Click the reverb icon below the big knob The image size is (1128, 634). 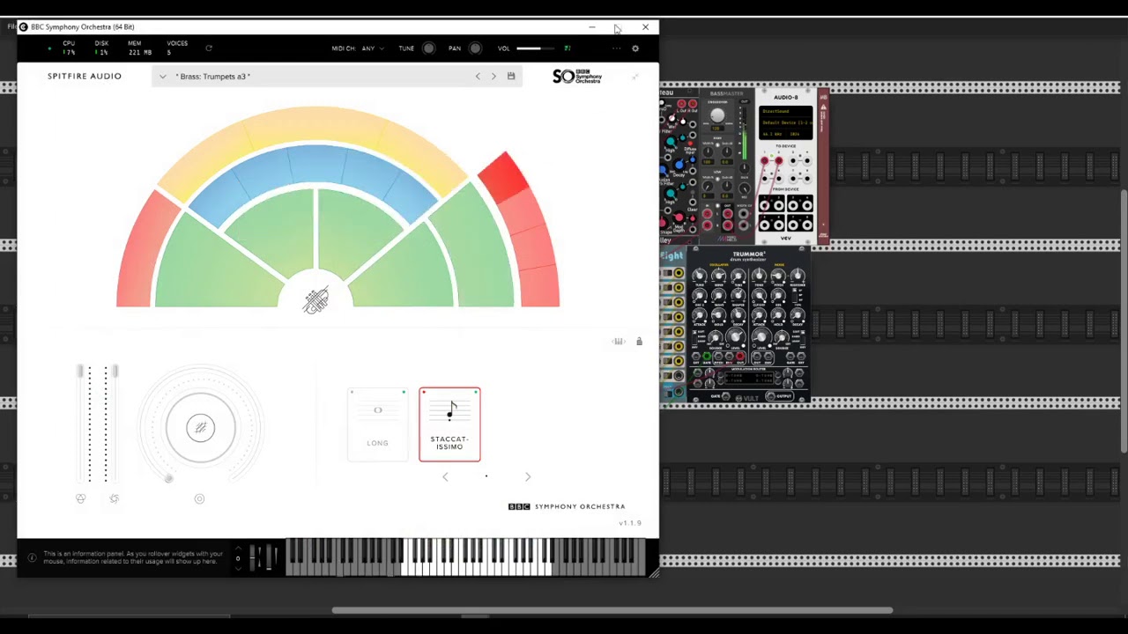pos(199,499)
